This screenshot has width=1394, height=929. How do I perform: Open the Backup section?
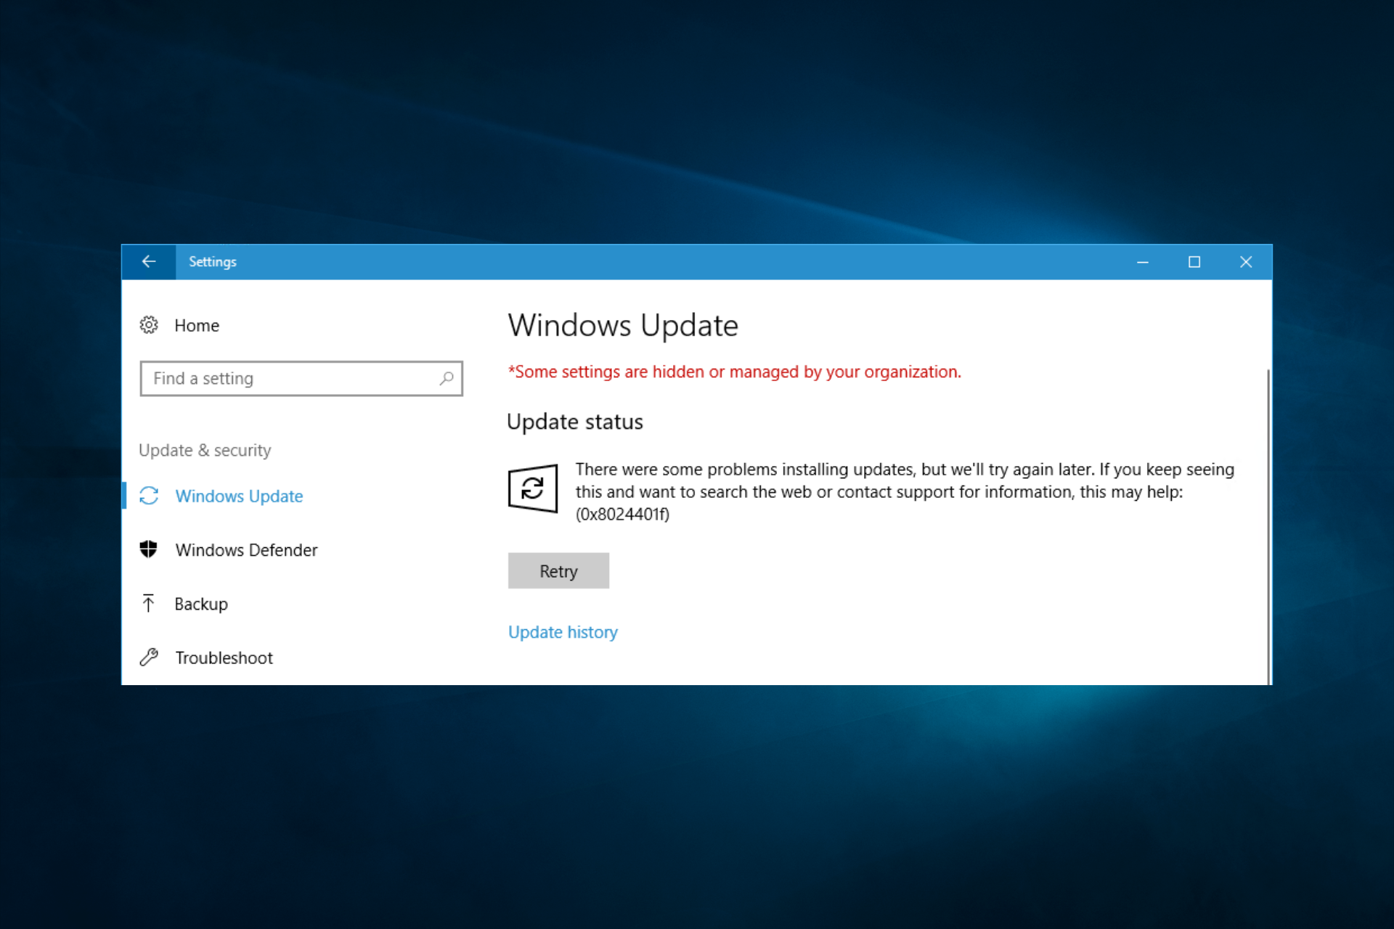(x=201, y=604)
